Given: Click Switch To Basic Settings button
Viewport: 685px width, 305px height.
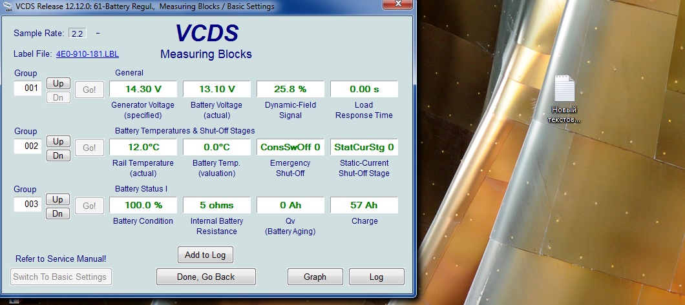Looking at the screenshot, I should tap(61, 277).
